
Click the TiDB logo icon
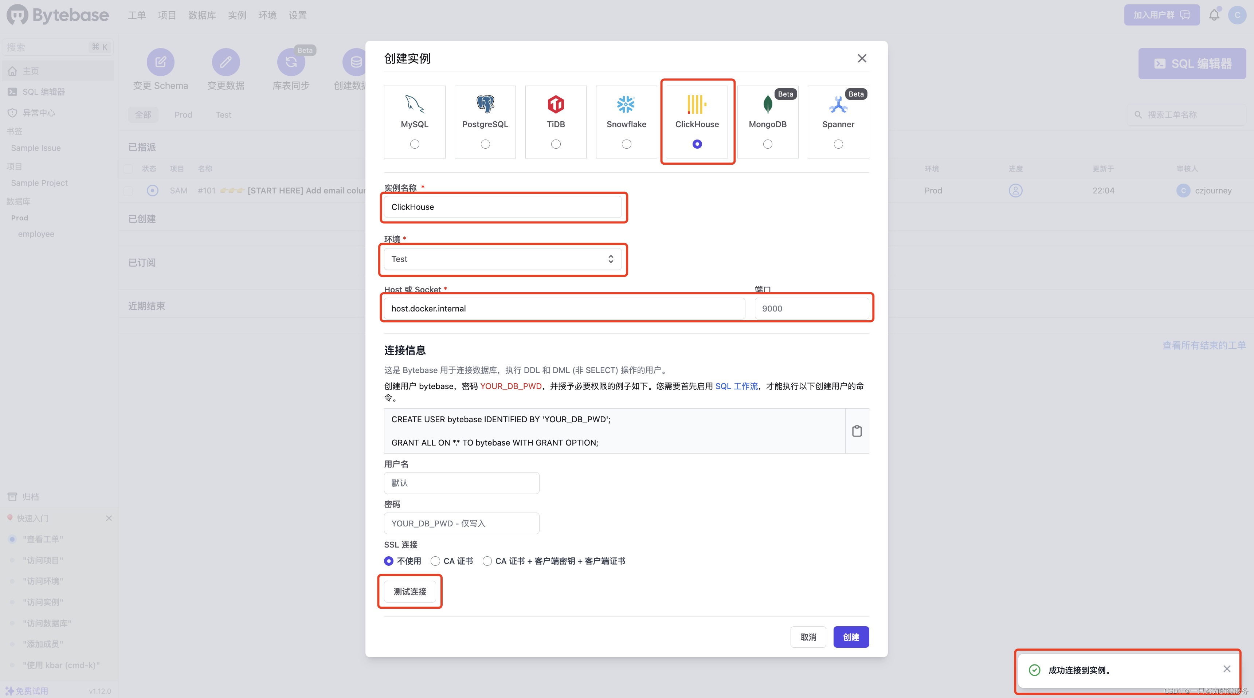[x=556, y=104]
